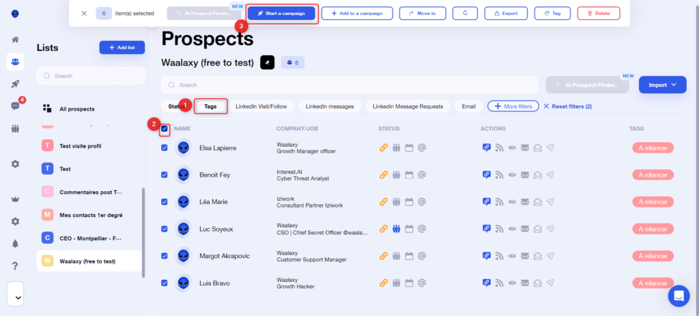
Task: Click Luis Bravo's A relancer tag
Action: pos(653,283)
